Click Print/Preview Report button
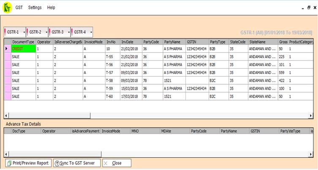Screen dimensions: 318x170 pyautogui.click(x=27, y=163)
